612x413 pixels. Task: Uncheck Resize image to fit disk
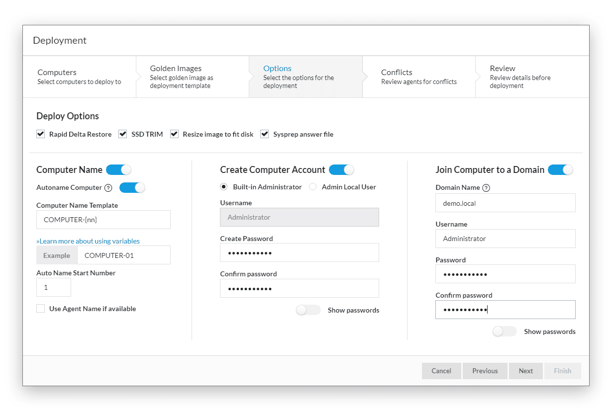point(174,134)
